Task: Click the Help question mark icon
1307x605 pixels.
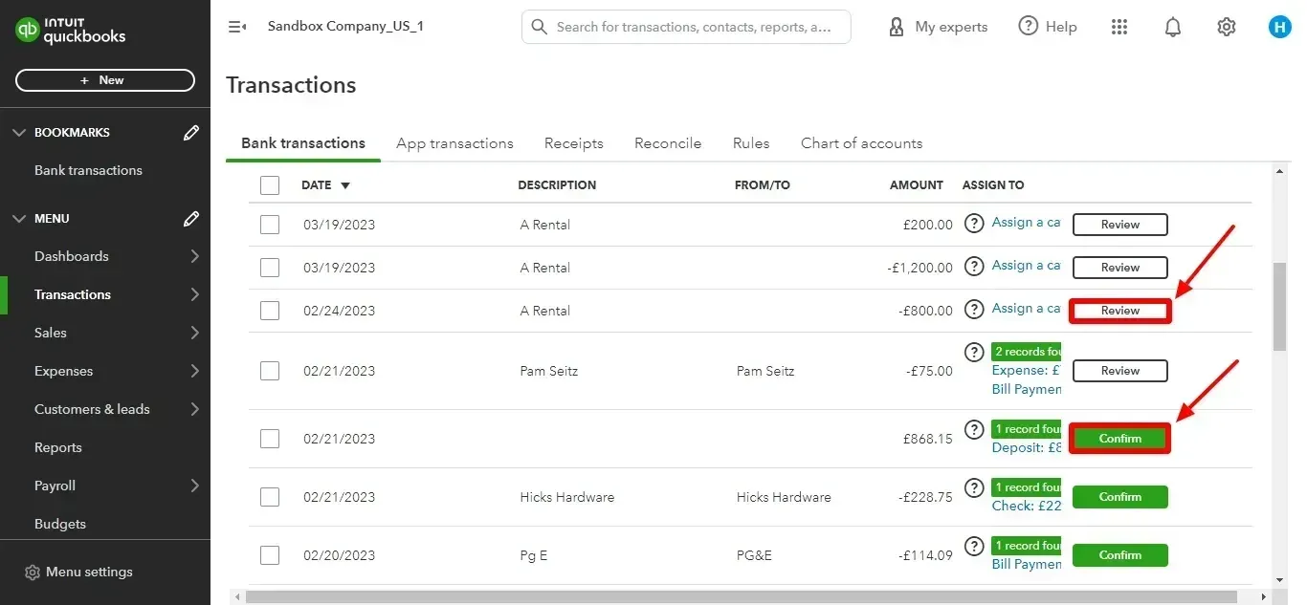Action: 1028,26
